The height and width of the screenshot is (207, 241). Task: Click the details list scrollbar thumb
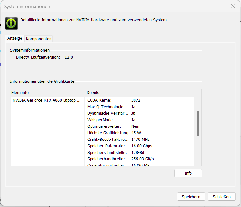198,124
